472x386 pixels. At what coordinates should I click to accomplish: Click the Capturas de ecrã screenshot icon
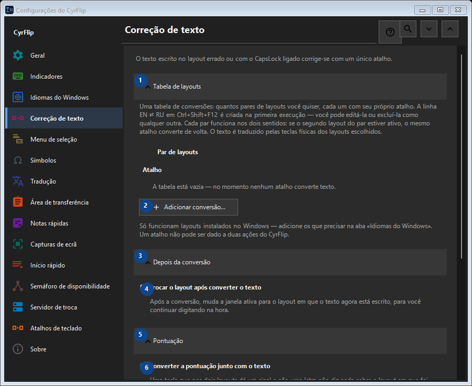pos(18,244)
